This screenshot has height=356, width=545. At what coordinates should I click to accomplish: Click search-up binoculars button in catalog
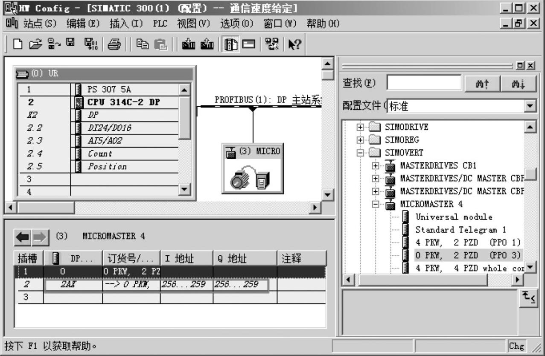coord(482,83)
